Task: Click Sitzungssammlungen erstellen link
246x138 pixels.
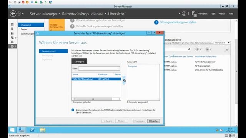Action: pos(178,22)
